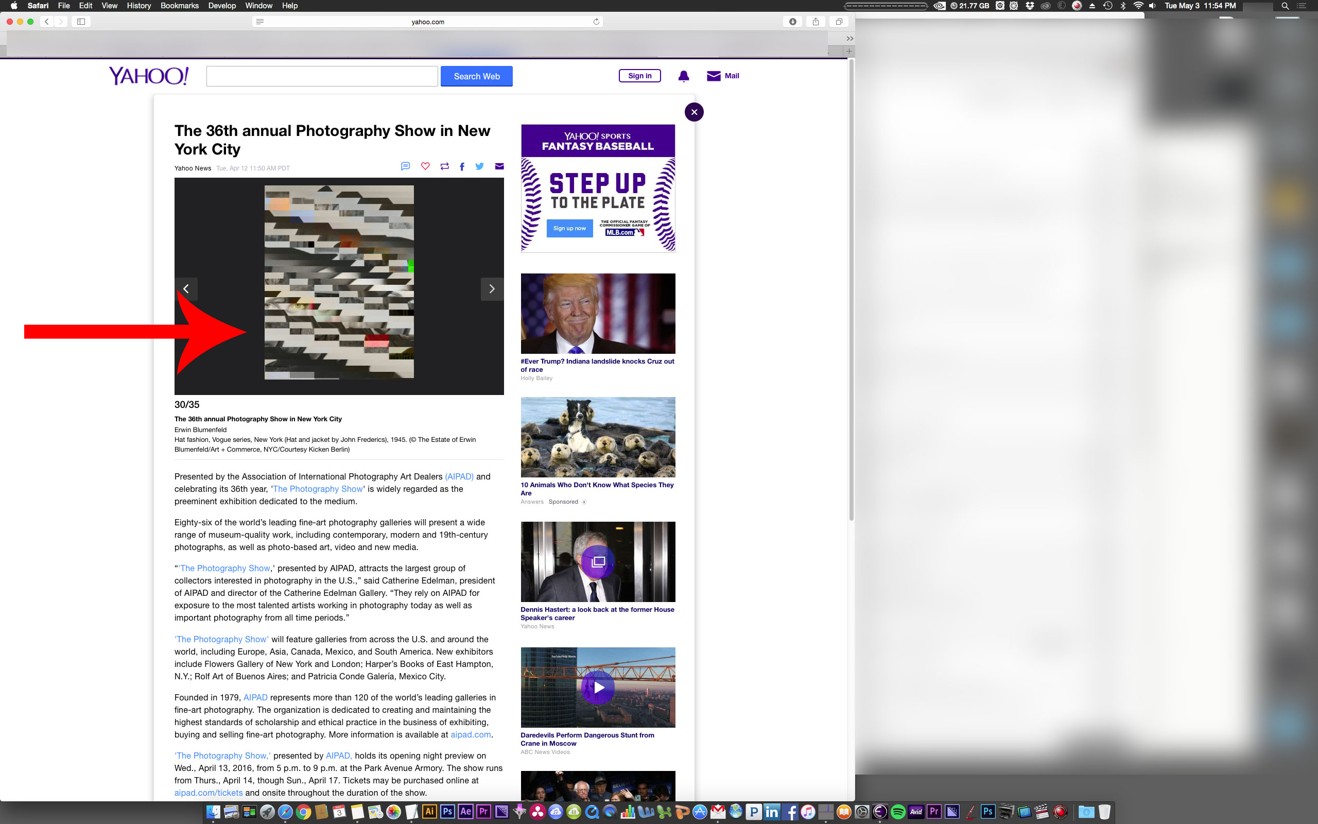This screenshot has height=824, width=1318.
Task: Open the File menu
Action: [64, 6]
